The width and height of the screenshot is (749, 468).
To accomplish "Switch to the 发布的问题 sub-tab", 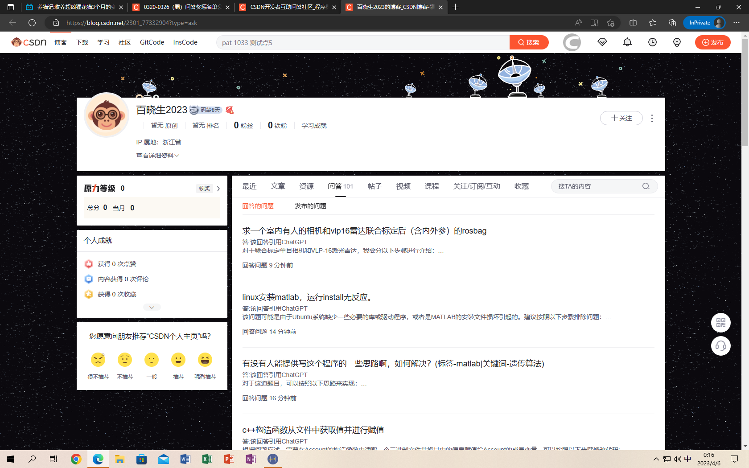I will click(310, 206).
